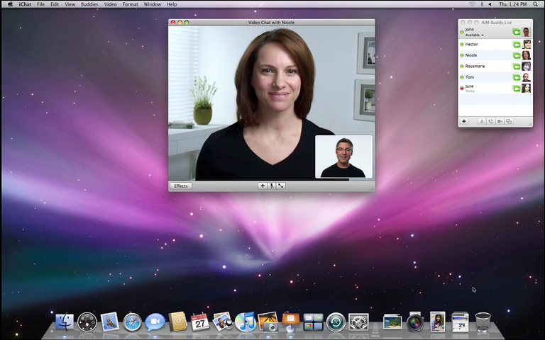Select buddy name Nicole in the list
Screen dimensions: 545x340
point(471,55)
